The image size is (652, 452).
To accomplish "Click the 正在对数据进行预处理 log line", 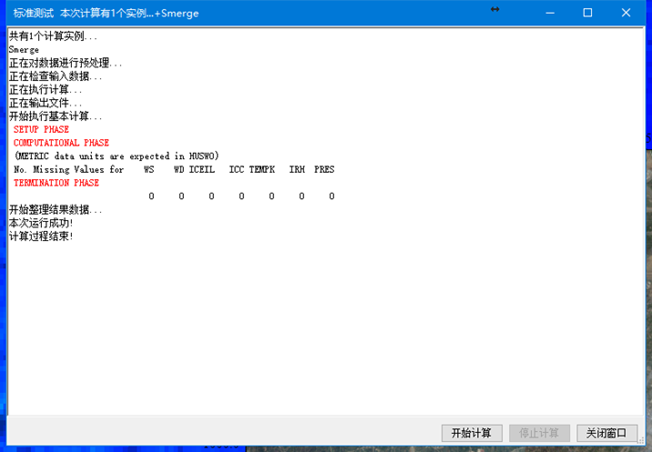I will click(x=65, y=64).
